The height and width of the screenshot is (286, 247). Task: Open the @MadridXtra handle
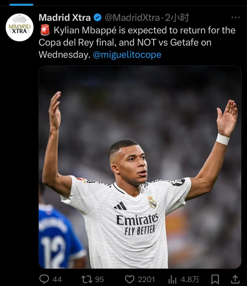coord(132,18)
